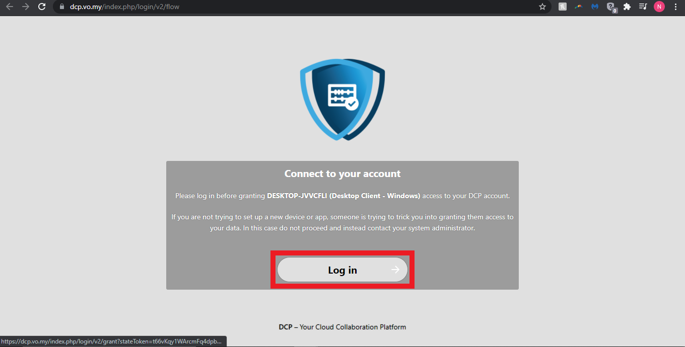Screen dimensions: 685x347
Task: Click the DCP shield logo
Action: click(x=342, y=99)
